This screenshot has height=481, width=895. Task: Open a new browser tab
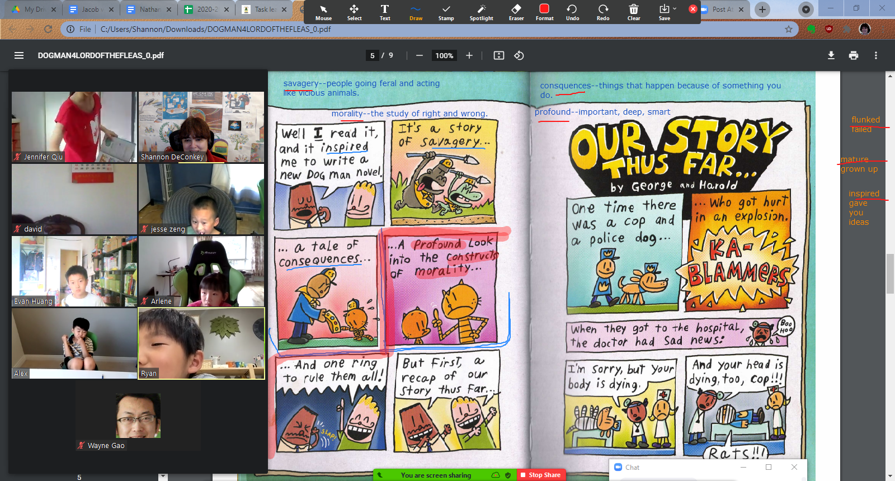point(762,10)
